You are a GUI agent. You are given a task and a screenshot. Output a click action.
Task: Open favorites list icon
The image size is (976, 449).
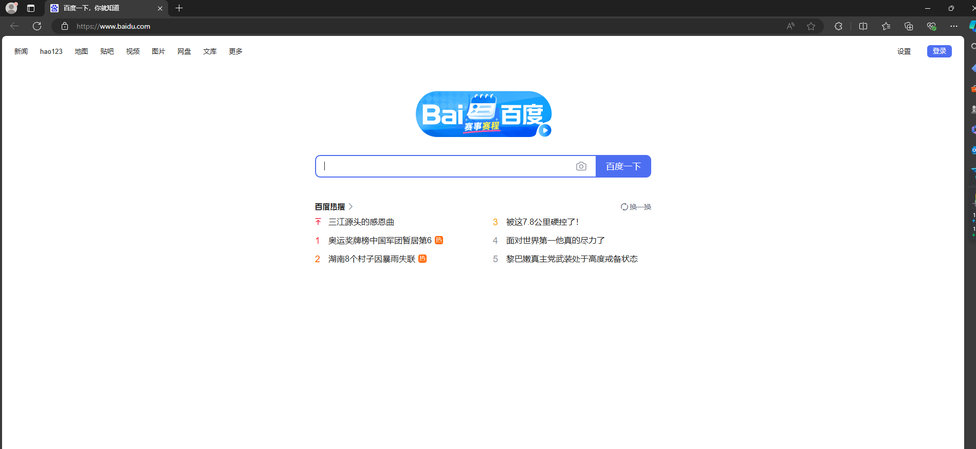(x=886, y=26)
